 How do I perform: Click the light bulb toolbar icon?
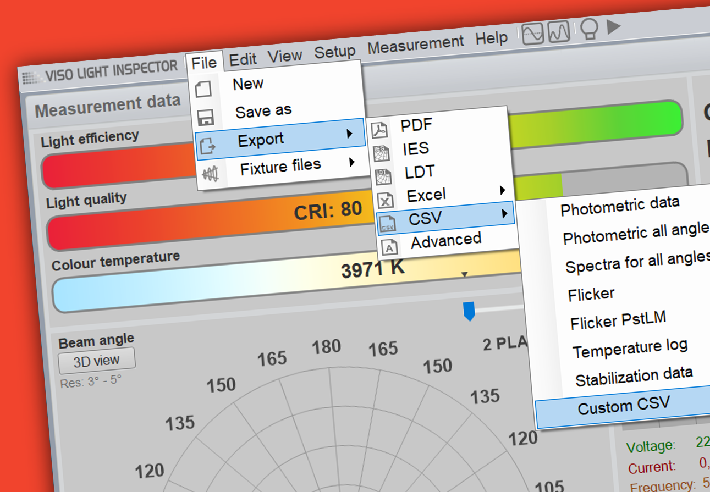[589, 29]
